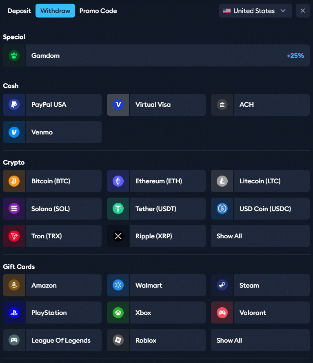Screen dimensions: 313x363
Task: Select Tether (USDT) withdrawal method
Action: pyautogui.click(x=156, y=209)
